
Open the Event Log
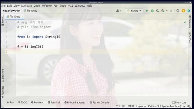coord(179,102)
